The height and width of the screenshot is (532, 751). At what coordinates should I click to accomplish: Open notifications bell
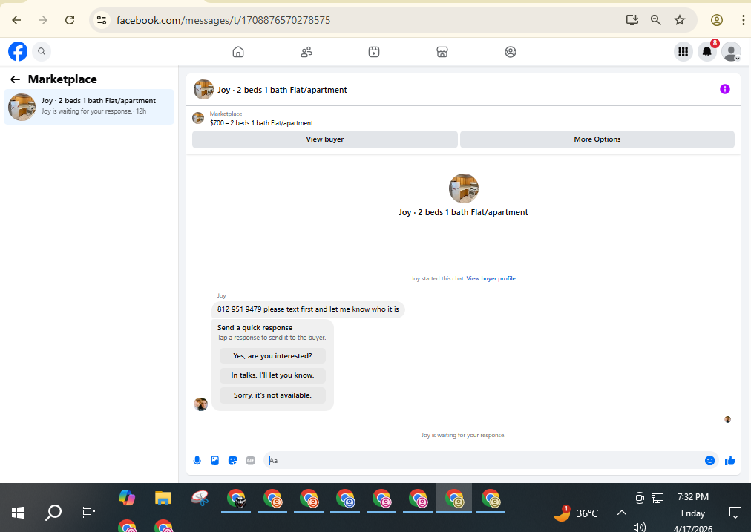click(x=707, y=52)
